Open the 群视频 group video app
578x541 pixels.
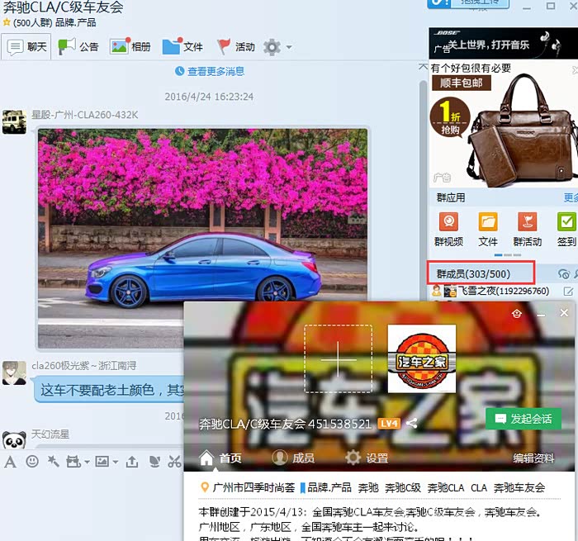point(448,230)
